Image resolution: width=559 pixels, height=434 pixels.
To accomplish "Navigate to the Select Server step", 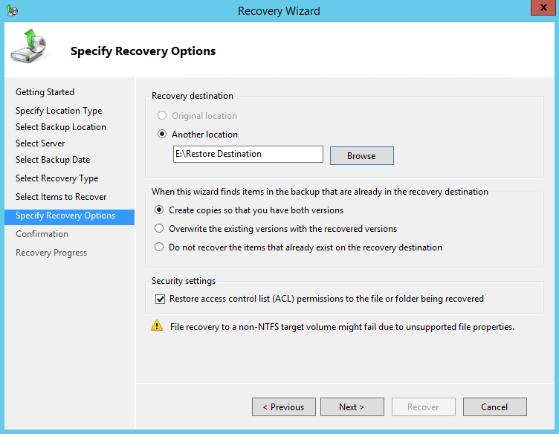I will 40,143.
